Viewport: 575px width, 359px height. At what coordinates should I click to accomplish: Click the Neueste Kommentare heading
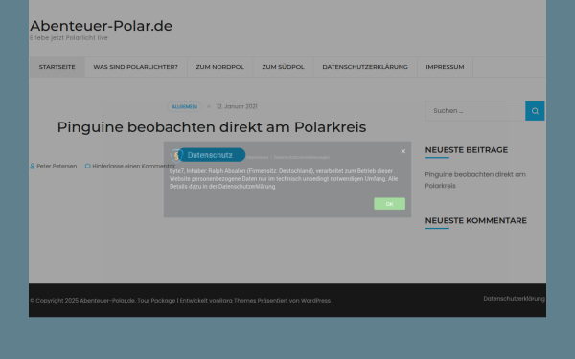click(x=476, y=220)
